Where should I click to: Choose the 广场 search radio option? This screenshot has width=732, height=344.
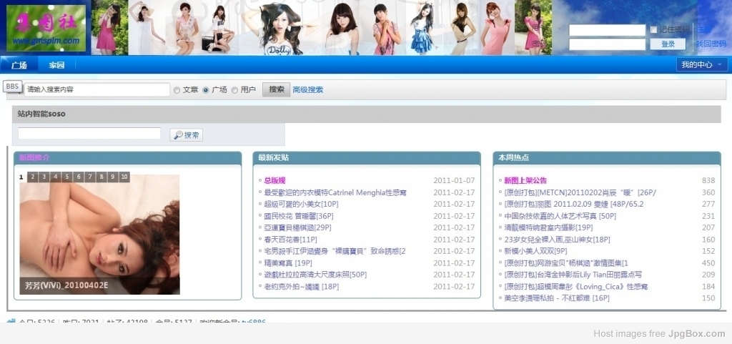point(206,90)
